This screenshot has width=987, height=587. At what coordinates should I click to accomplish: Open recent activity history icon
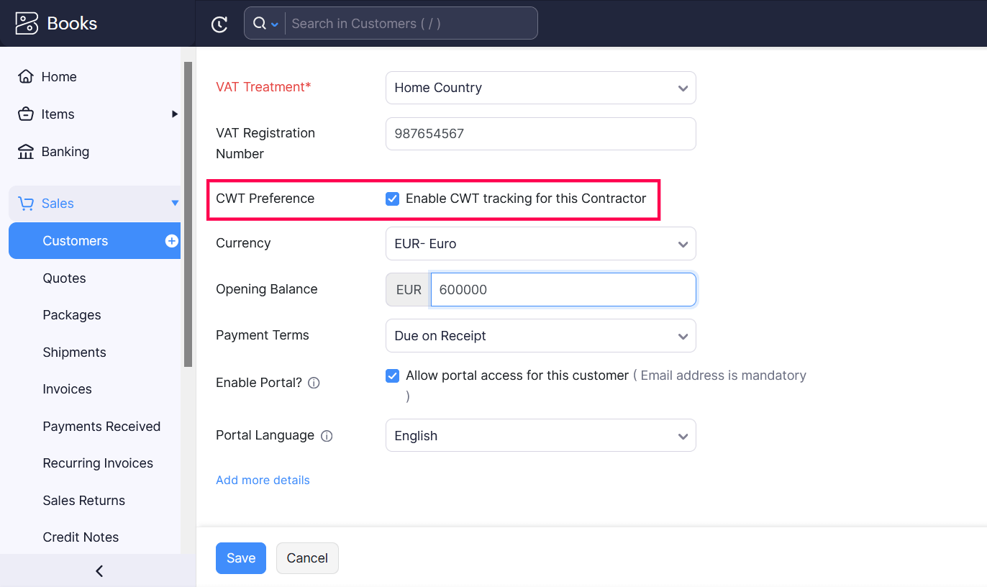click(219, 24)
